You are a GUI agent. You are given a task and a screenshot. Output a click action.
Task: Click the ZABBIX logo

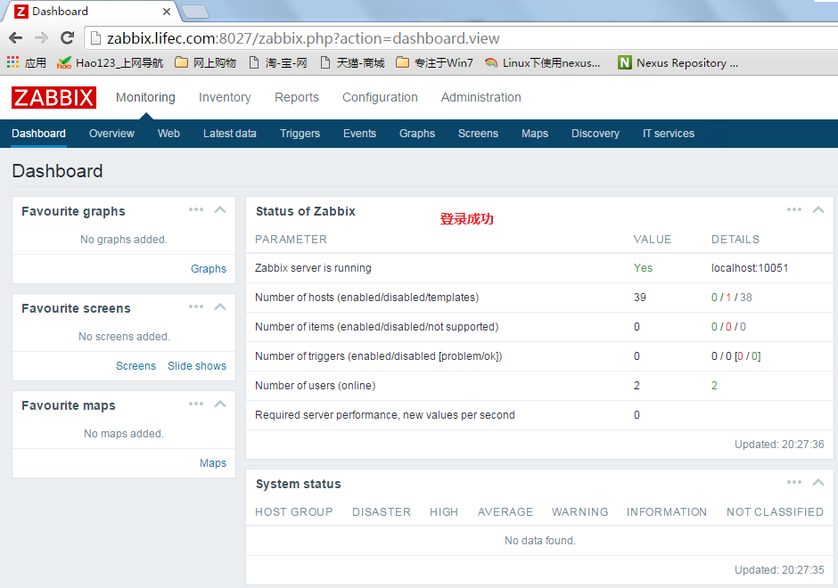click(53, 98)
